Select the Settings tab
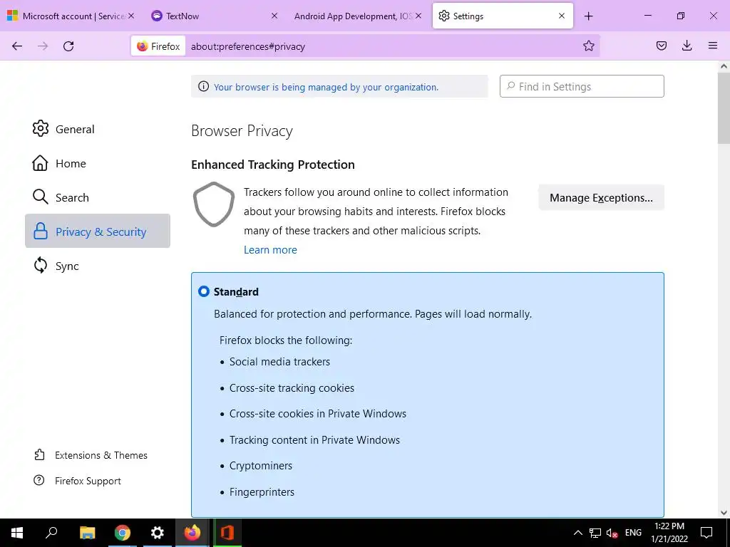This screenshot has width=730, height=547. point(503,16)
